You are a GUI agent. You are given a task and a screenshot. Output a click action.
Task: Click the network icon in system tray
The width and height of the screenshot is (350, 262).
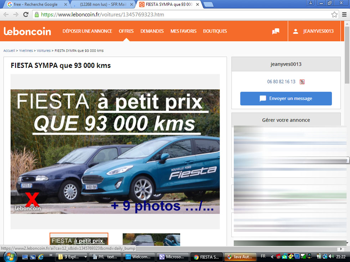325,256
